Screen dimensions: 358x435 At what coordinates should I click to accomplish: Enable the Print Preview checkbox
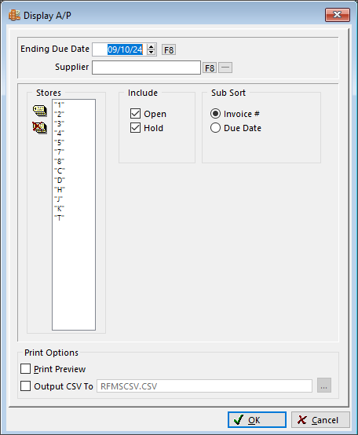tap(25, 369)
